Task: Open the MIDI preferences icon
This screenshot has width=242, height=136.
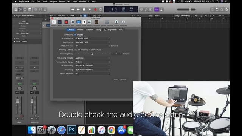Action: (x=73, y=23)
